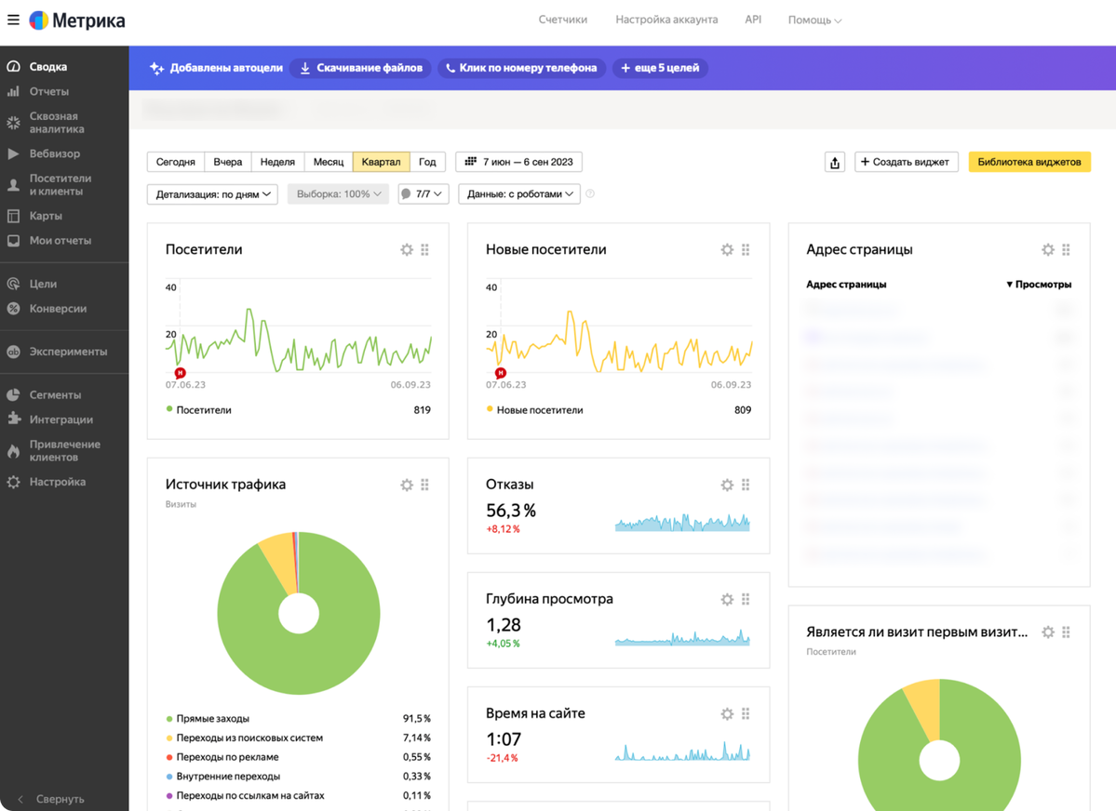Select the Месяц period
Screen dimensions: 1116x811
click(x=329, y=162)
